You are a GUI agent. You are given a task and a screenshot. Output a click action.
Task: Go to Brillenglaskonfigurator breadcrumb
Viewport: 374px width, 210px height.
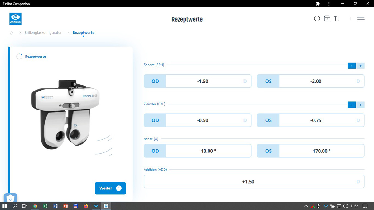click(x=43, y=33)
